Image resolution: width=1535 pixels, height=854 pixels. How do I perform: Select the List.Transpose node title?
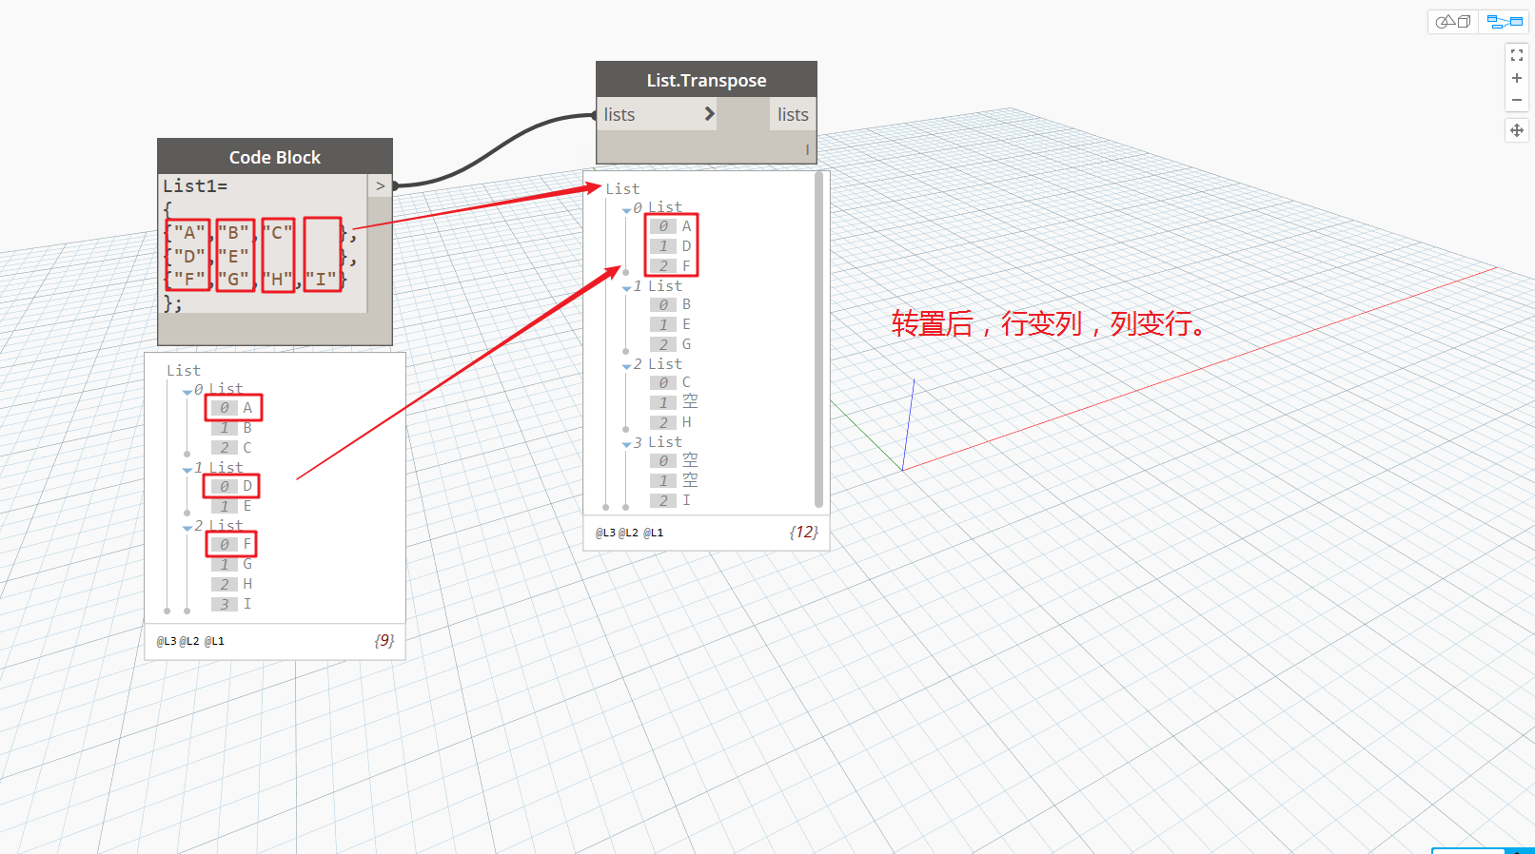(x=706, y=80)
